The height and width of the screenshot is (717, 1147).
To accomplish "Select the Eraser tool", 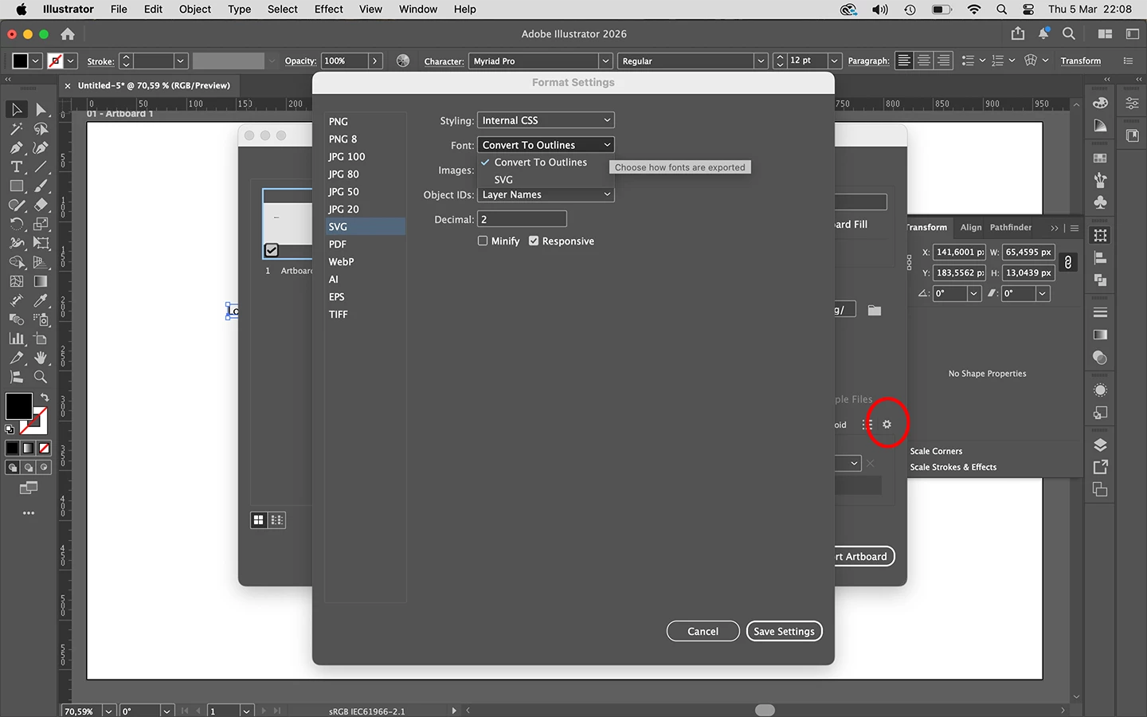I will [41, 205].
